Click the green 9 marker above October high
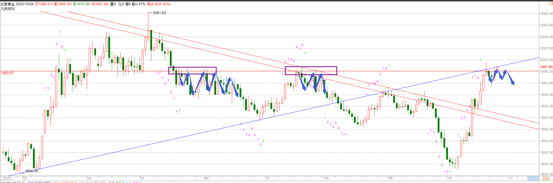 point(481,60)
